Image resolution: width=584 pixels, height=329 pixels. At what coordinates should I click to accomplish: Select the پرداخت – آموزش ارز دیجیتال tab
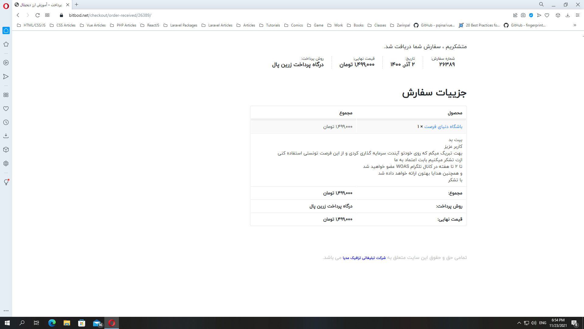click(x=42, y=5)
